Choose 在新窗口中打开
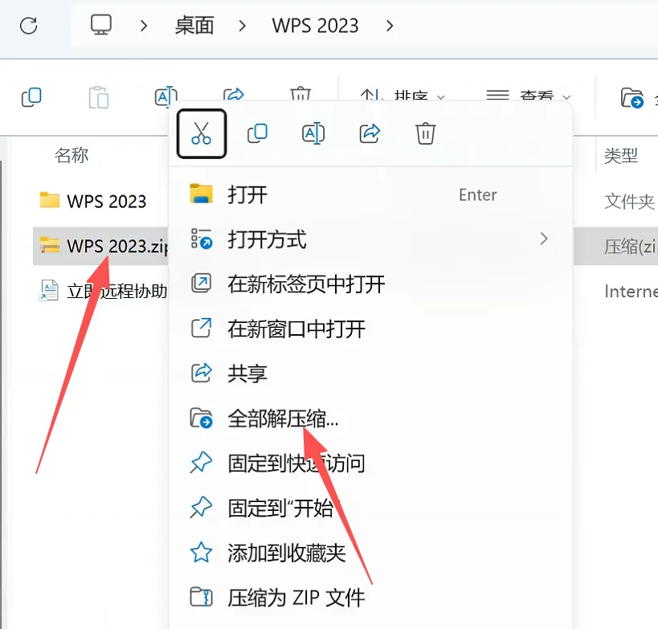Image resolution: width=658 pixels, height=629 pixels. [x=370, y=329]
